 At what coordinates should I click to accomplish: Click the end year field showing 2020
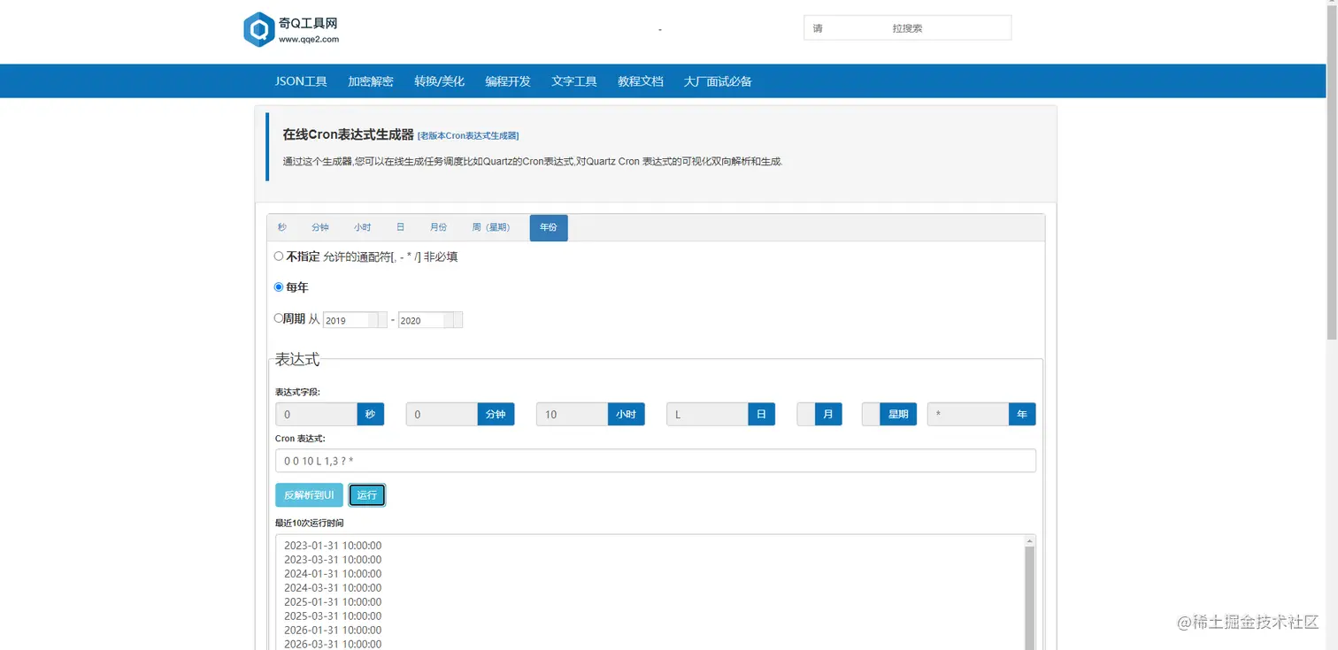tap(430, 320)
